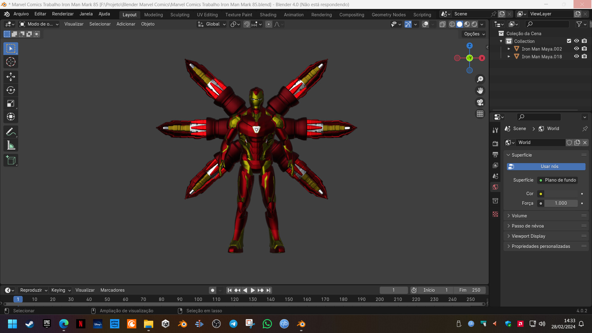The width and height of the screenshot is (592, 333).
Task: Uncheck the Collection checkbox in outliner
Action: pyautogui.click(x=569, y=41)
